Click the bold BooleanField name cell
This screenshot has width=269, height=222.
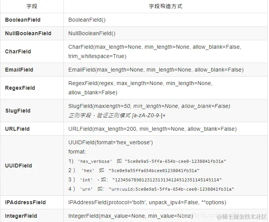(23, 20)
